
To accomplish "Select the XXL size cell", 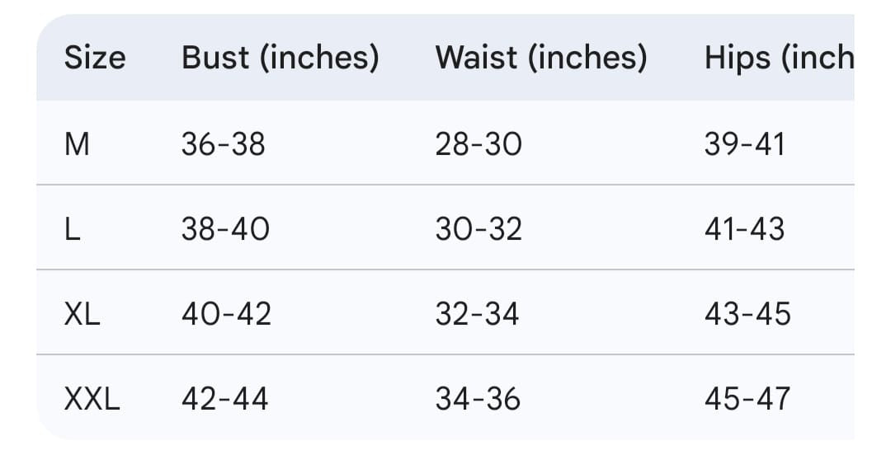I will click(92, 399).
